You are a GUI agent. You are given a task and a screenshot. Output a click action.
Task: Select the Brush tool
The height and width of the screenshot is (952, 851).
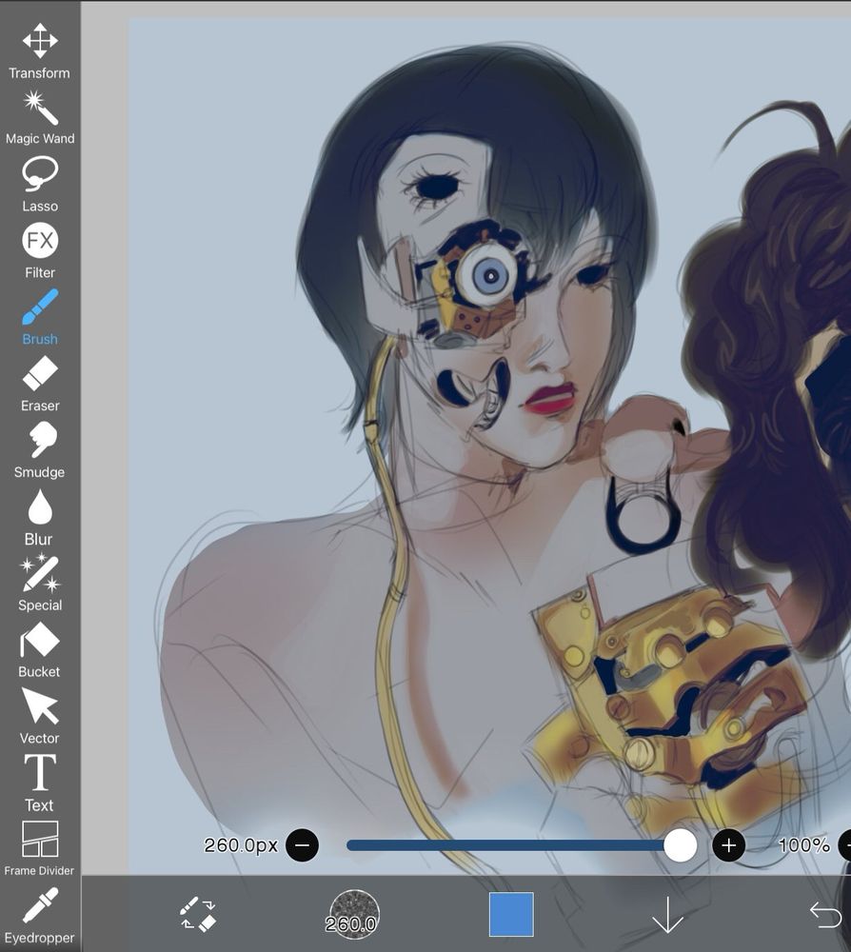tap(39, 317)
